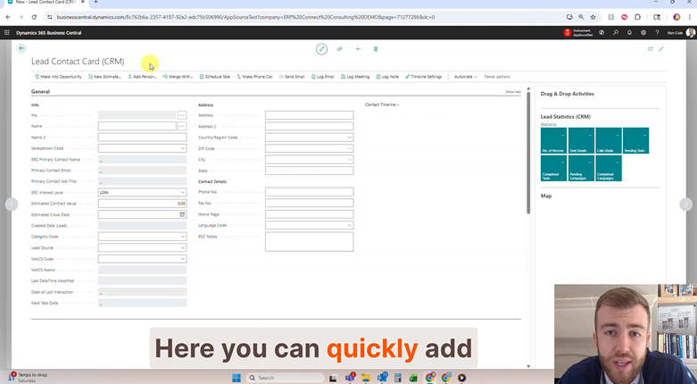Open the Pending Tasks statistics tile
Screen dimensions: 697x384
point(635,140)
